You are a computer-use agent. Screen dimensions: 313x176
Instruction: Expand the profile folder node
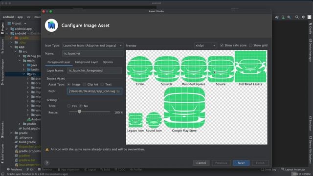coord(20,124)
